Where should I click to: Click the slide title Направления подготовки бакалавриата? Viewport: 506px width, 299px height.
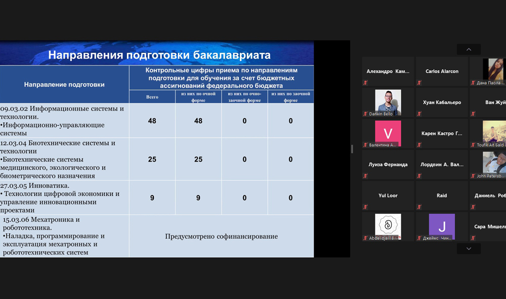click(x=159, y=55)
